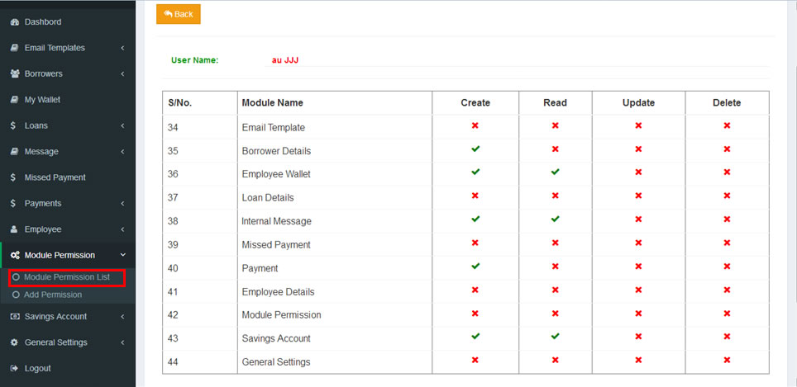
Task: Click the Savings Account money icon
Action: 15,317
